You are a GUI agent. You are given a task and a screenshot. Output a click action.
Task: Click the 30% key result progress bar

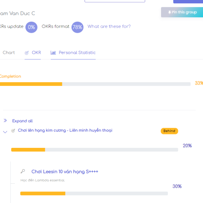click(x=94, y=194)
